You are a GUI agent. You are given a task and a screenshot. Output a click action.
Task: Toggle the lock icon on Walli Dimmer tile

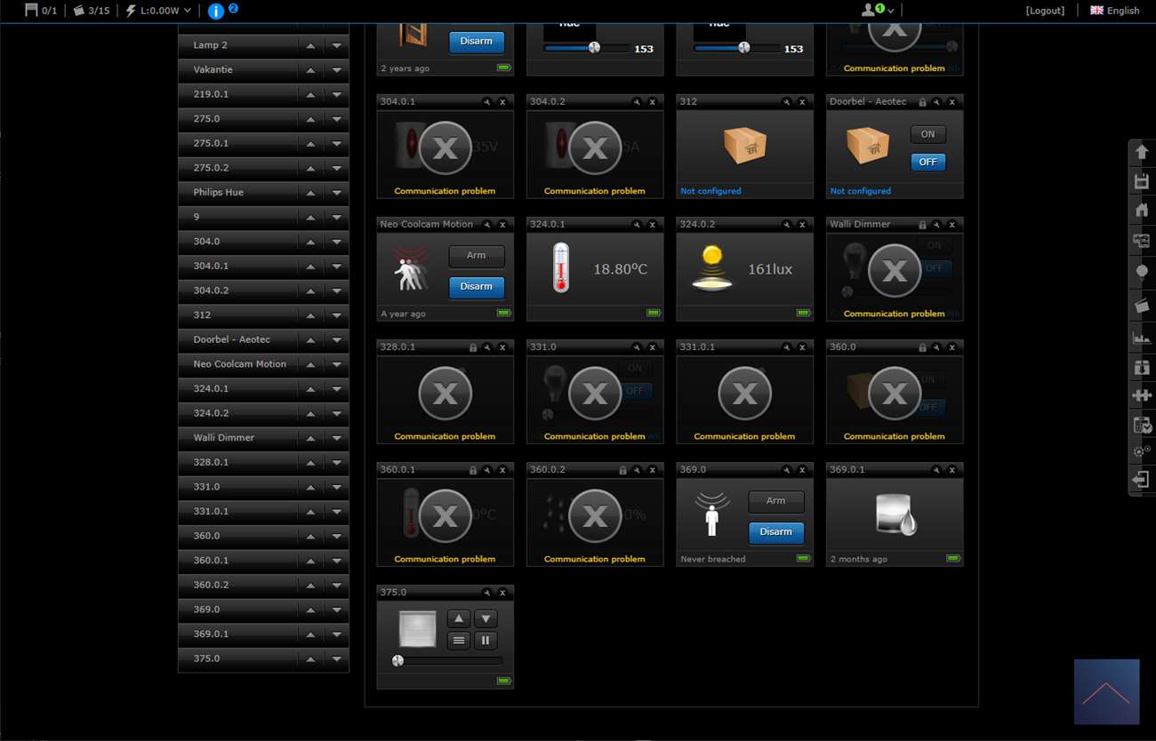click(922, 225)
